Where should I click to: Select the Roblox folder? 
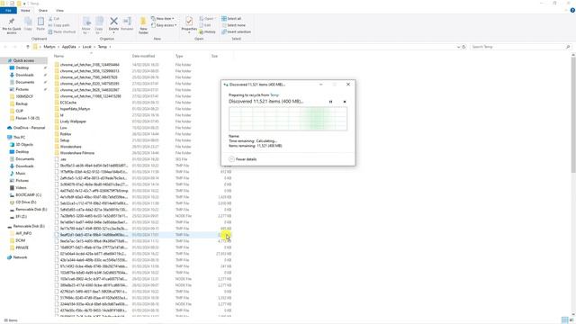(63, 134)
